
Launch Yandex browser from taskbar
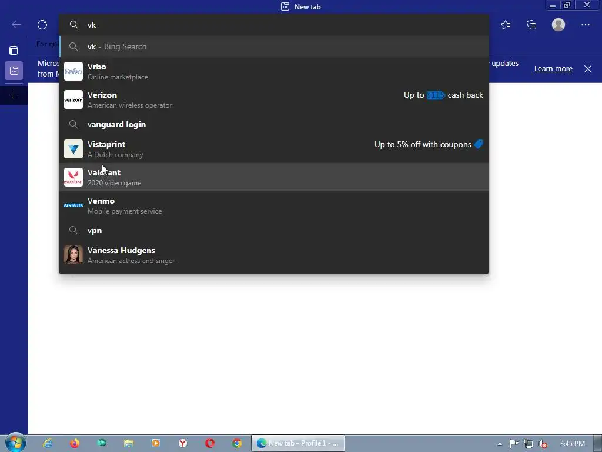click(x=183, y=444)
